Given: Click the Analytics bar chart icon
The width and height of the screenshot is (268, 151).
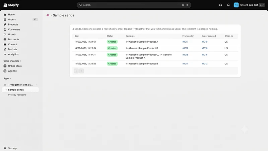Looking at the screenshot, I should [5, 54].
